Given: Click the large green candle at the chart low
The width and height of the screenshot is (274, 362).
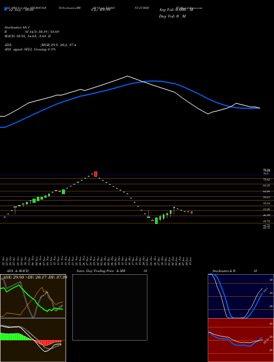Looking at the screenshot, I should [156, 220].
